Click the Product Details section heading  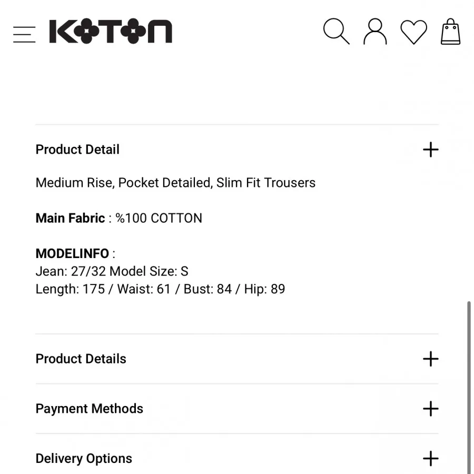81,359
